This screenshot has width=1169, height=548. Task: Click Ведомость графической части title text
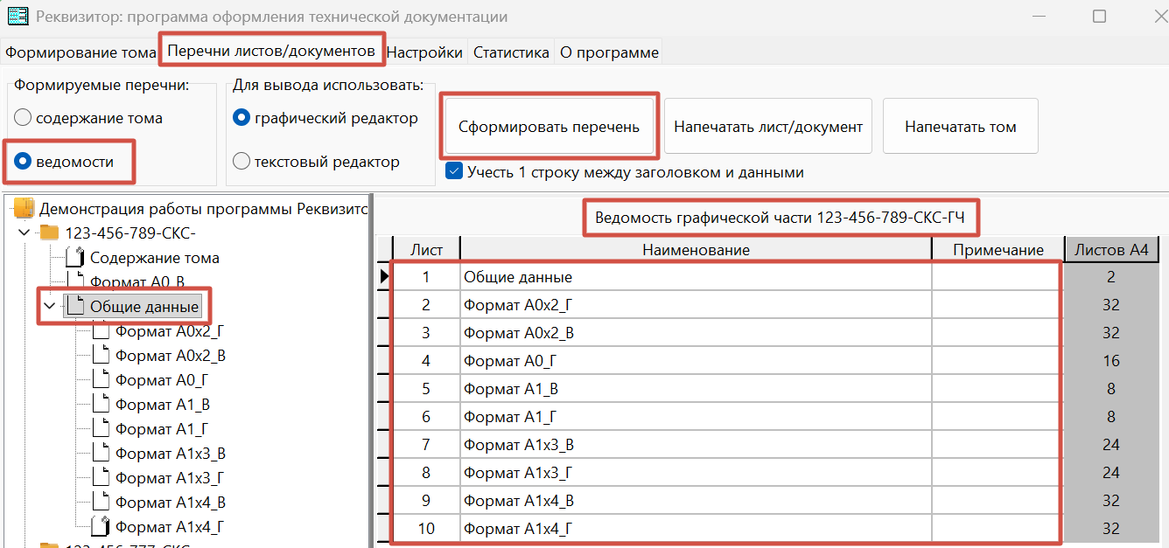780,217
